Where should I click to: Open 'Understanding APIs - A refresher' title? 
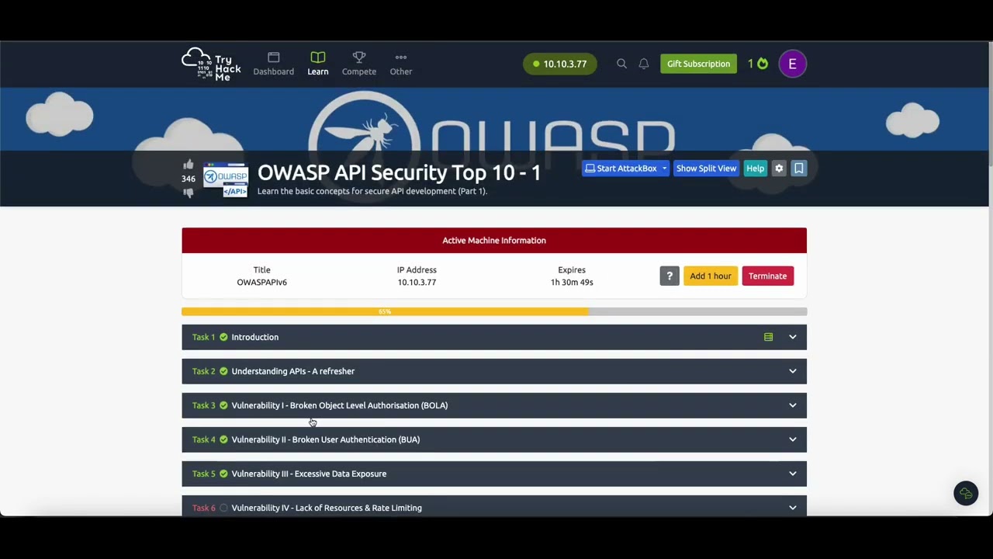293,371
